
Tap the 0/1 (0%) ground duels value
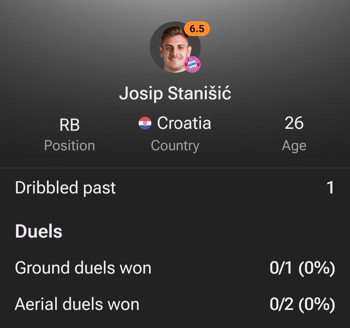[x=303, y=268]
